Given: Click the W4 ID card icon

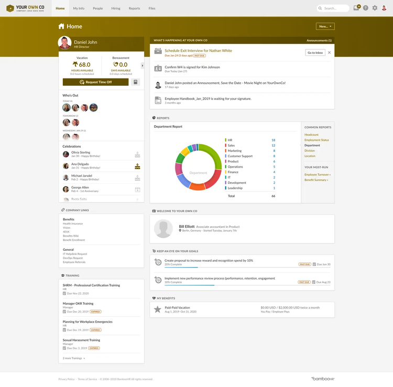Looking at the screenshot, I should pyautogui.click(x=158, y=69).
